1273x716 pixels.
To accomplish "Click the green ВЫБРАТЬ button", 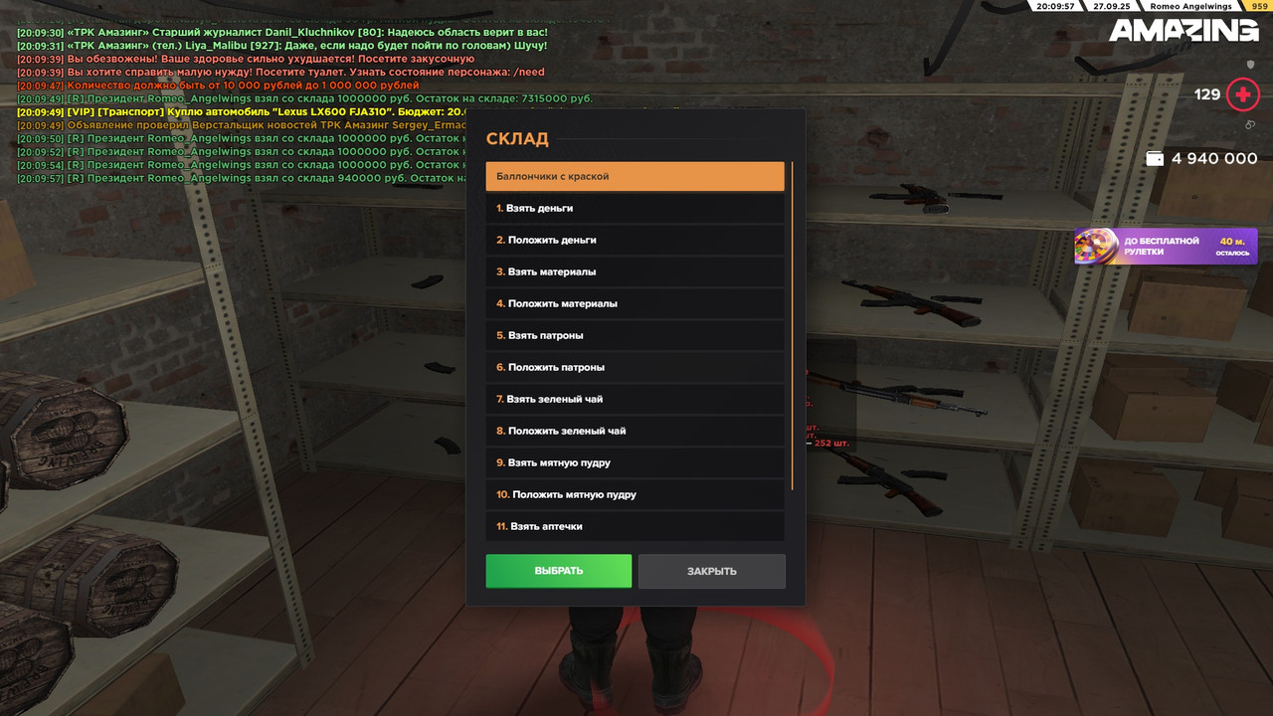I will click(x=559, y=571).
